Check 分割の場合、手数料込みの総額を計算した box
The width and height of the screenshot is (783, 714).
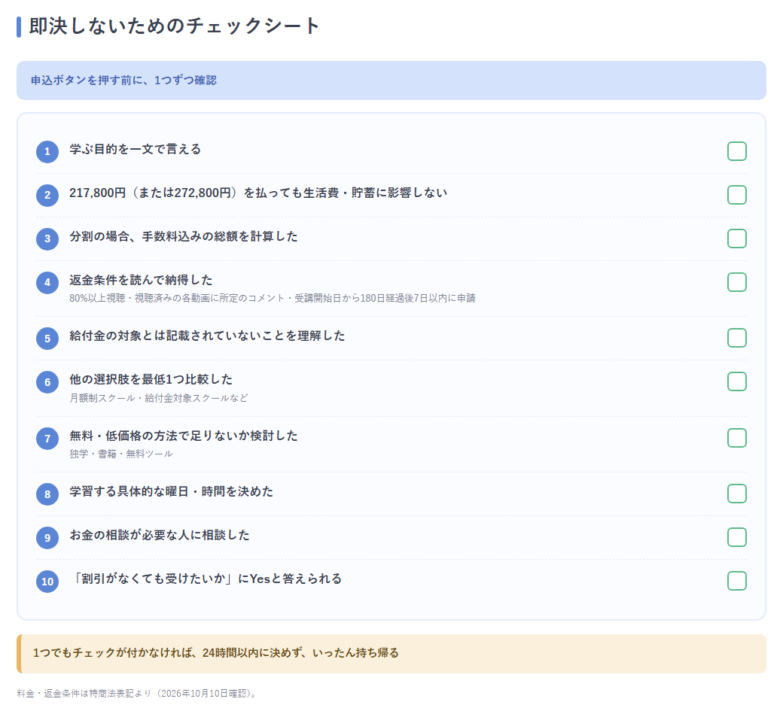click(736, 239)
